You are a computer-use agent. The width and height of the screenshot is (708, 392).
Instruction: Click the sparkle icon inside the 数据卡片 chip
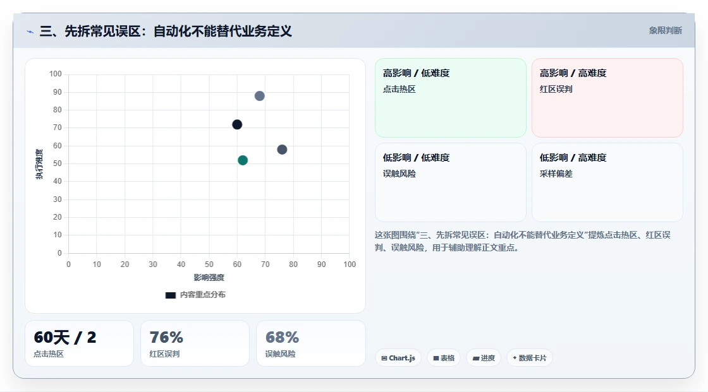point(515,358)
